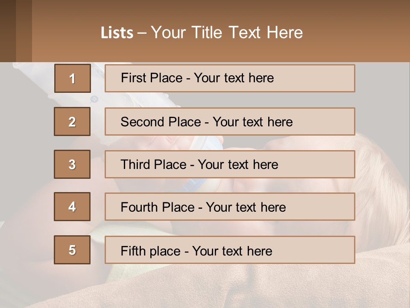The width and height of the screenshot is (410, 308).
Task: Click the dark brown stripe in top-left corner
Action: 9,31
